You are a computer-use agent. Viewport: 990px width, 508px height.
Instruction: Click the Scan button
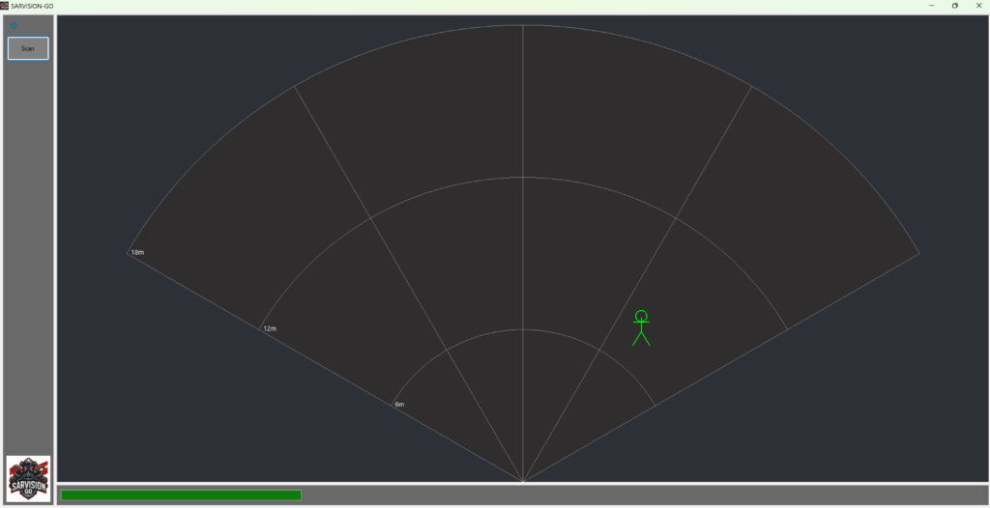[x=28, y=48]
